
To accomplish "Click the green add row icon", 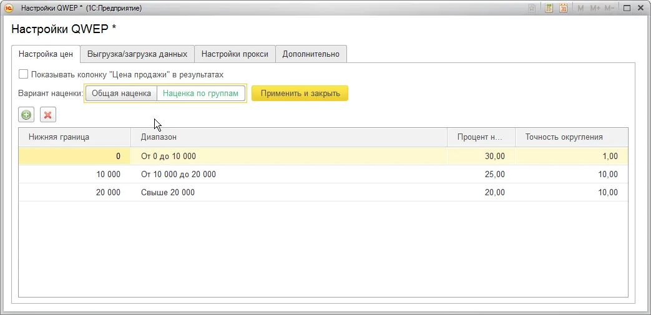I will click(x=26, y=115).
